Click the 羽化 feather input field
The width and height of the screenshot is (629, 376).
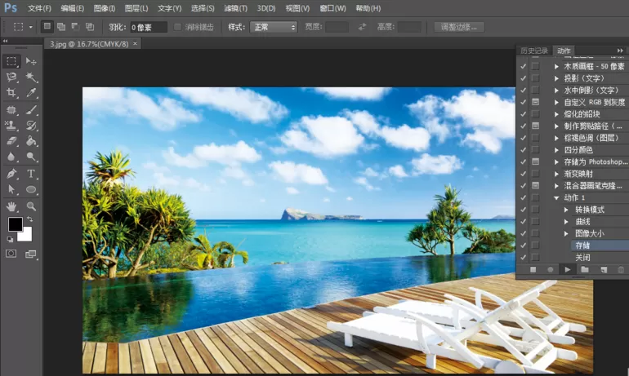tap(149, 27)
